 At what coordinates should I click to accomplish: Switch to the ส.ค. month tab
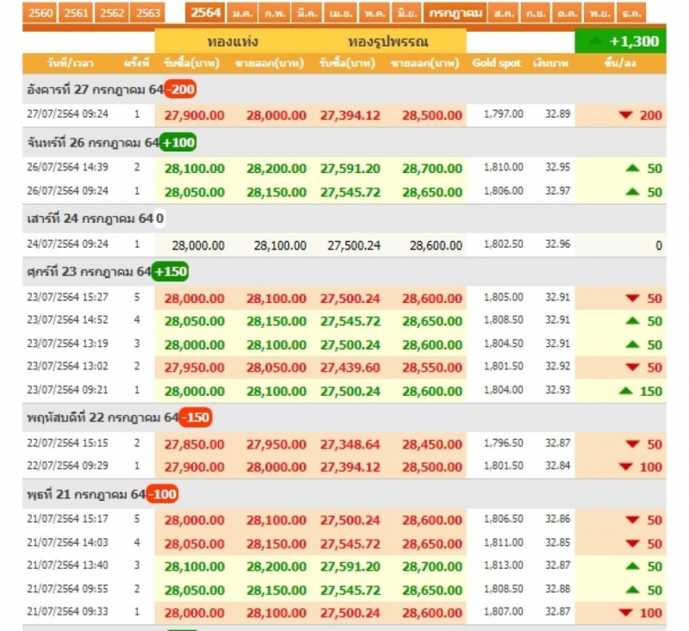pos(506,13)
